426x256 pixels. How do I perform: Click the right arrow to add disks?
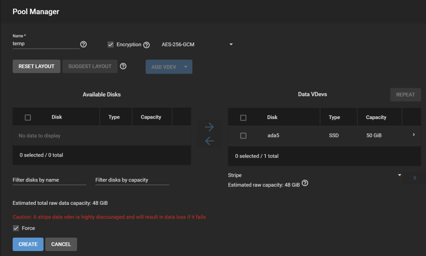point(209,127)
